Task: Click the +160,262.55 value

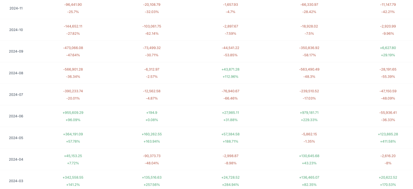Action: [152, 134]
